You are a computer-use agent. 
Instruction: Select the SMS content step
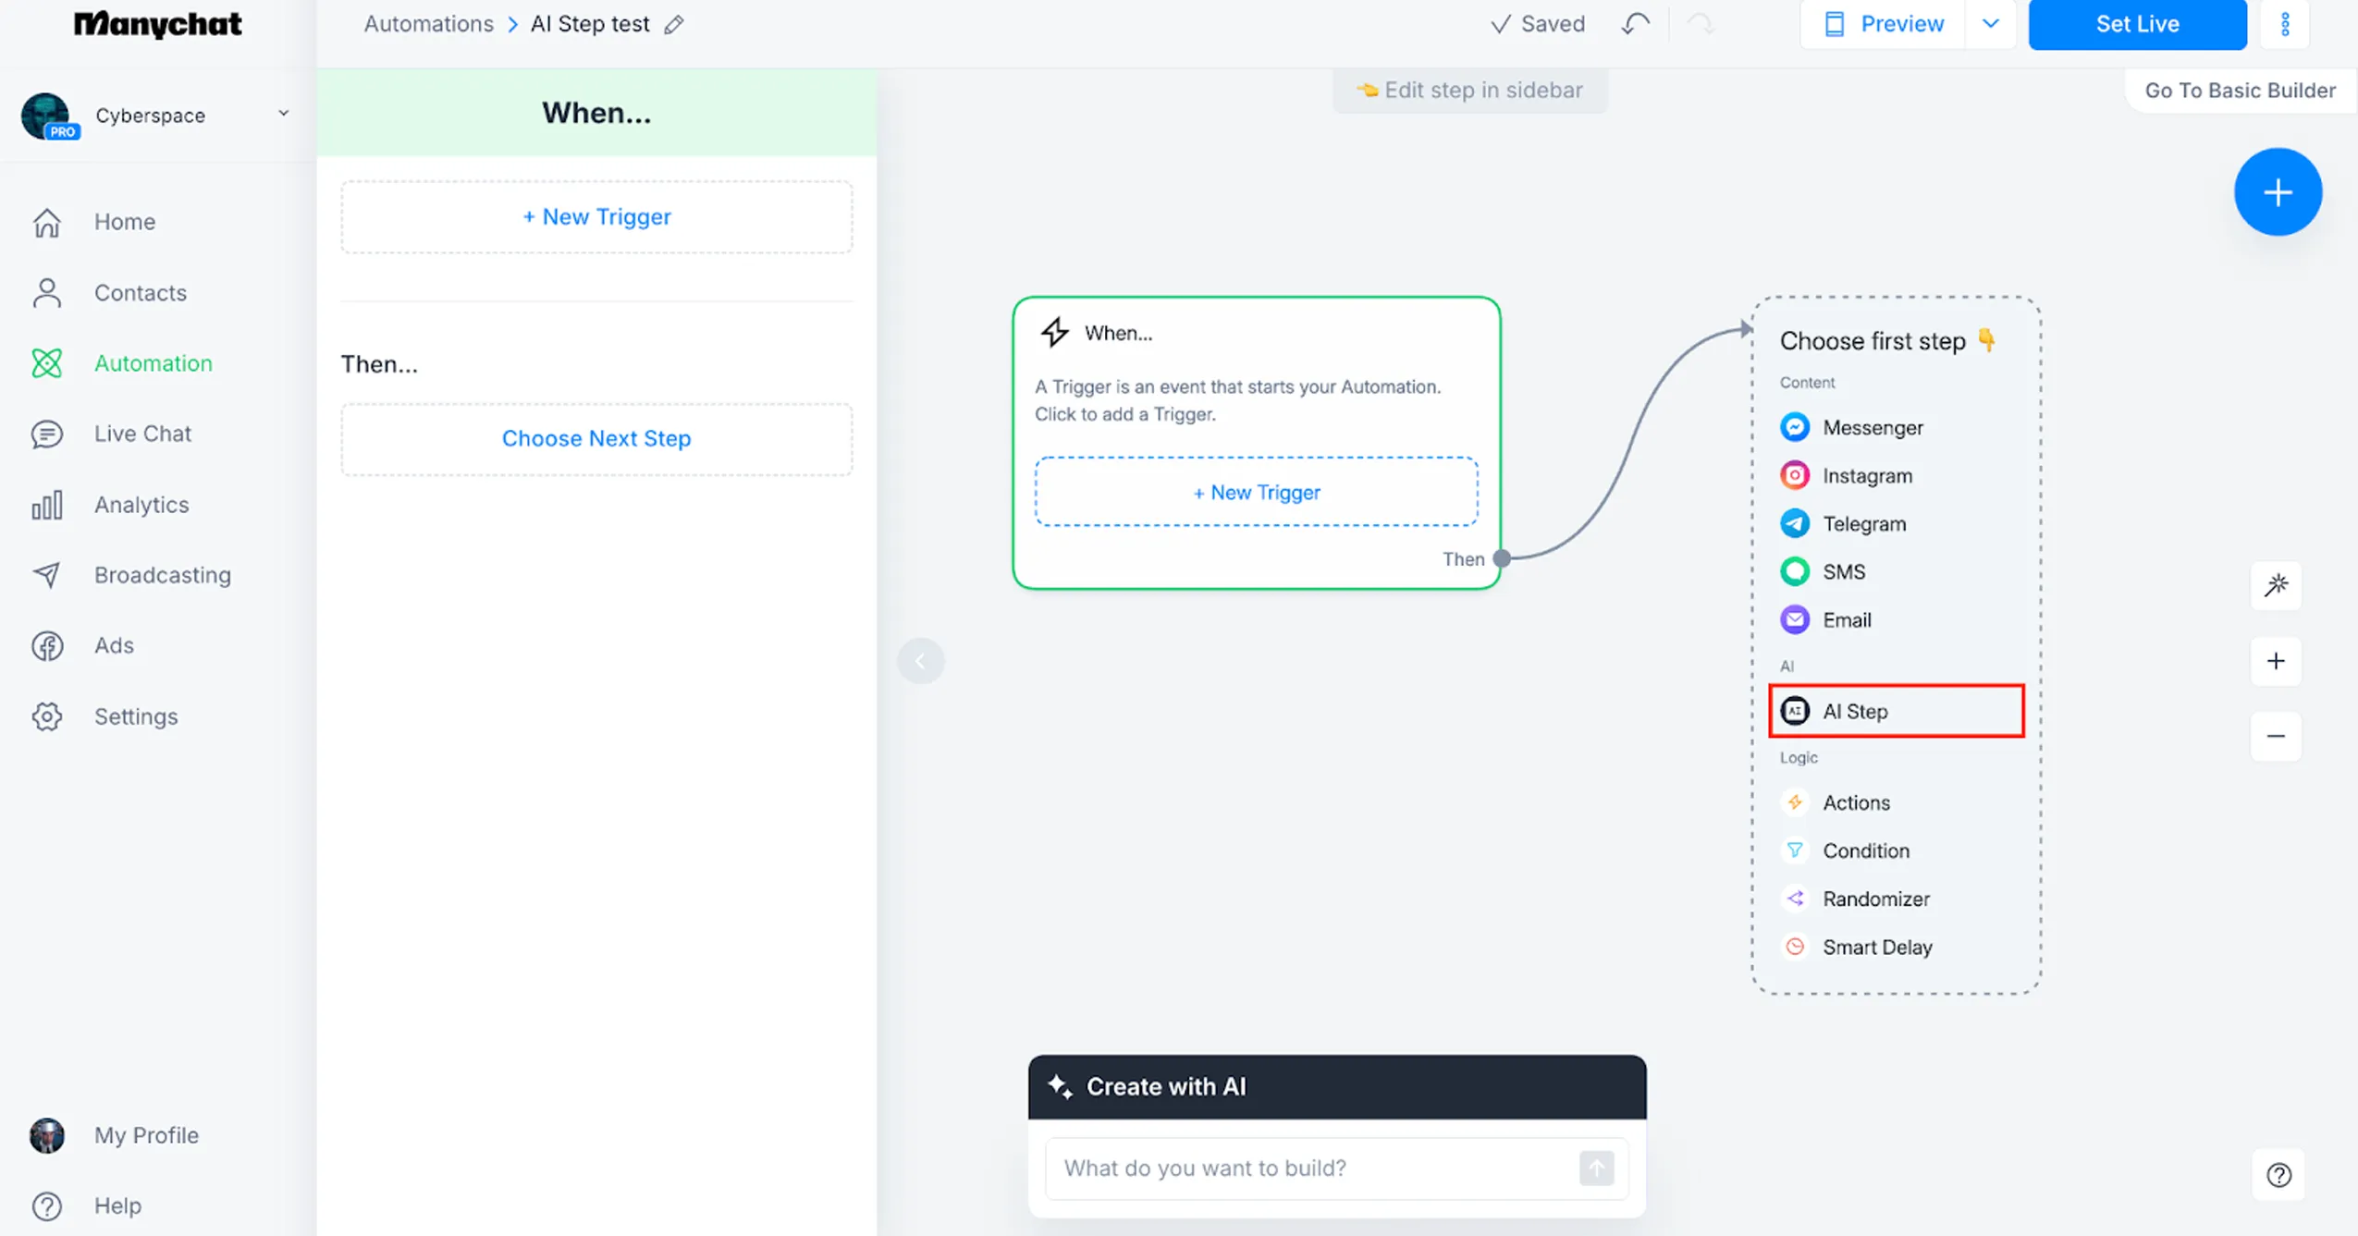[x=1843, y=571]
